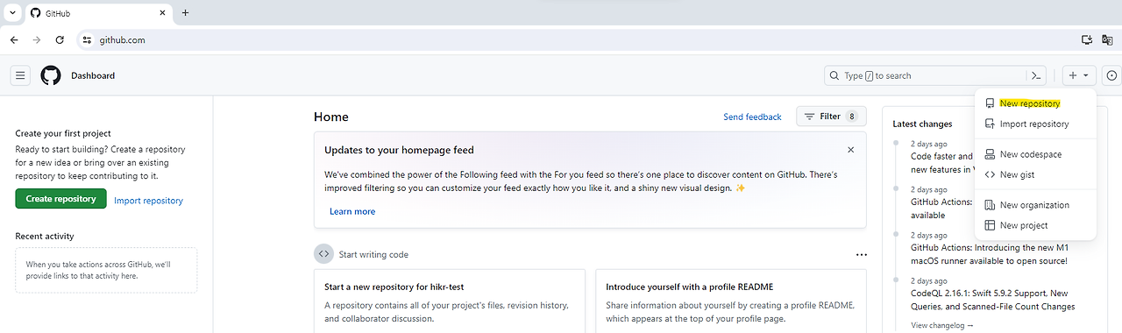Open the issues circle icon in header
This screenshot has width=1122, height=333.
pyautogui.click(x=1112, y=75)
